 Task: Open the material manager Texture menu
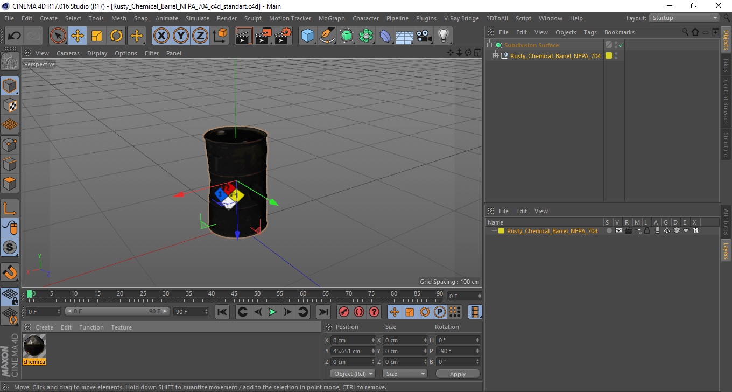(x=121, y=327)
